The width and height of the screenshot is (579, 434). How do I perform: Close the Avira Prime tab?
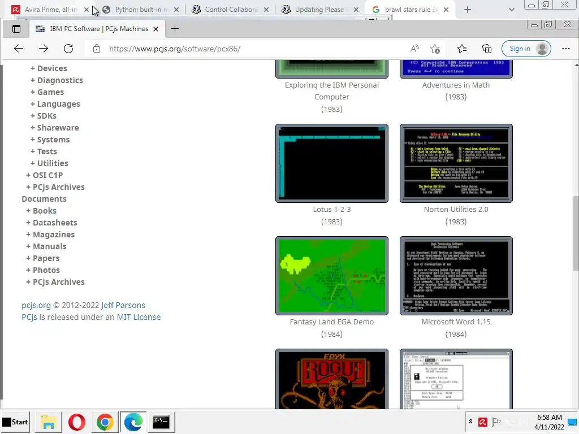87,10
